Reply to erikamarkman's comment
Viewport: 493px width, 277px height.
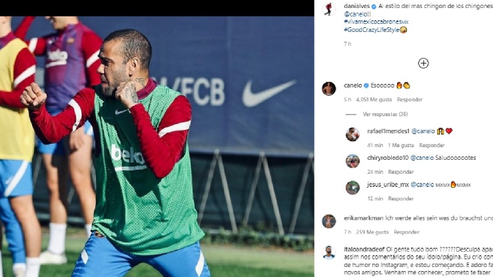[x=406, y=232]
